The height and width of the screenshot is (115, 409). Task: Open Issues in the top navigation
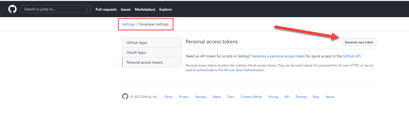point(126,9)
